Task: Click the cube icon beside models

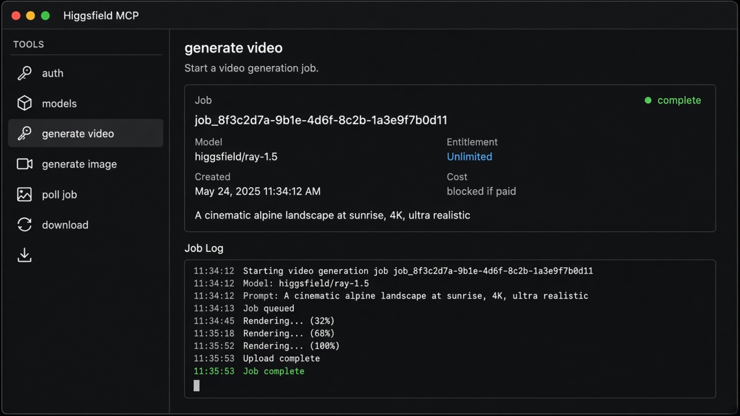Action: (x=24, y=103)
